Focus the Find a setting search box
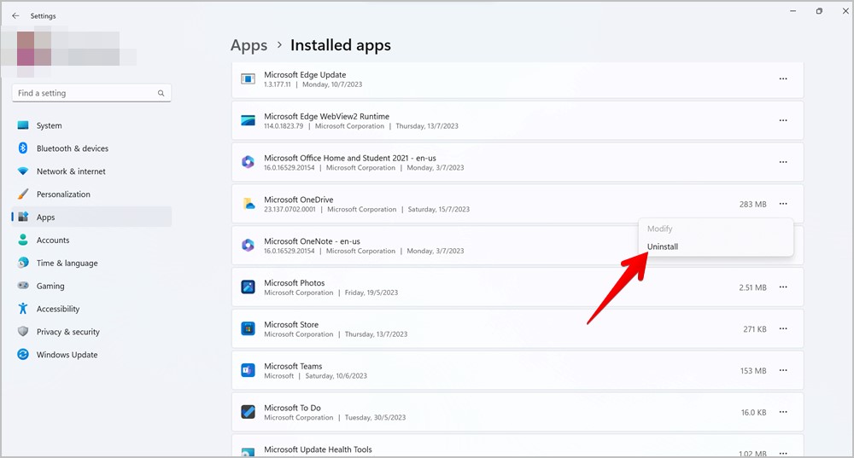Image resolution: width=854 pixels, height=458 pixels. [91, 93]
